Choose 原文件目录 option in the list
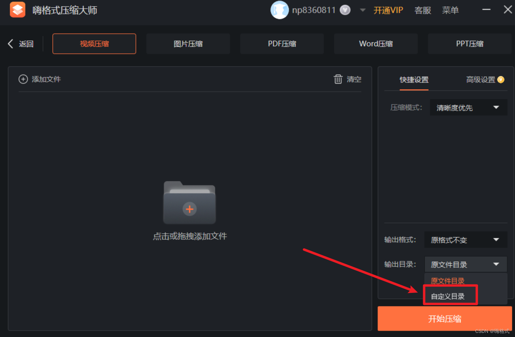This screenshot has height=337, width=515. tap(448, 281)
